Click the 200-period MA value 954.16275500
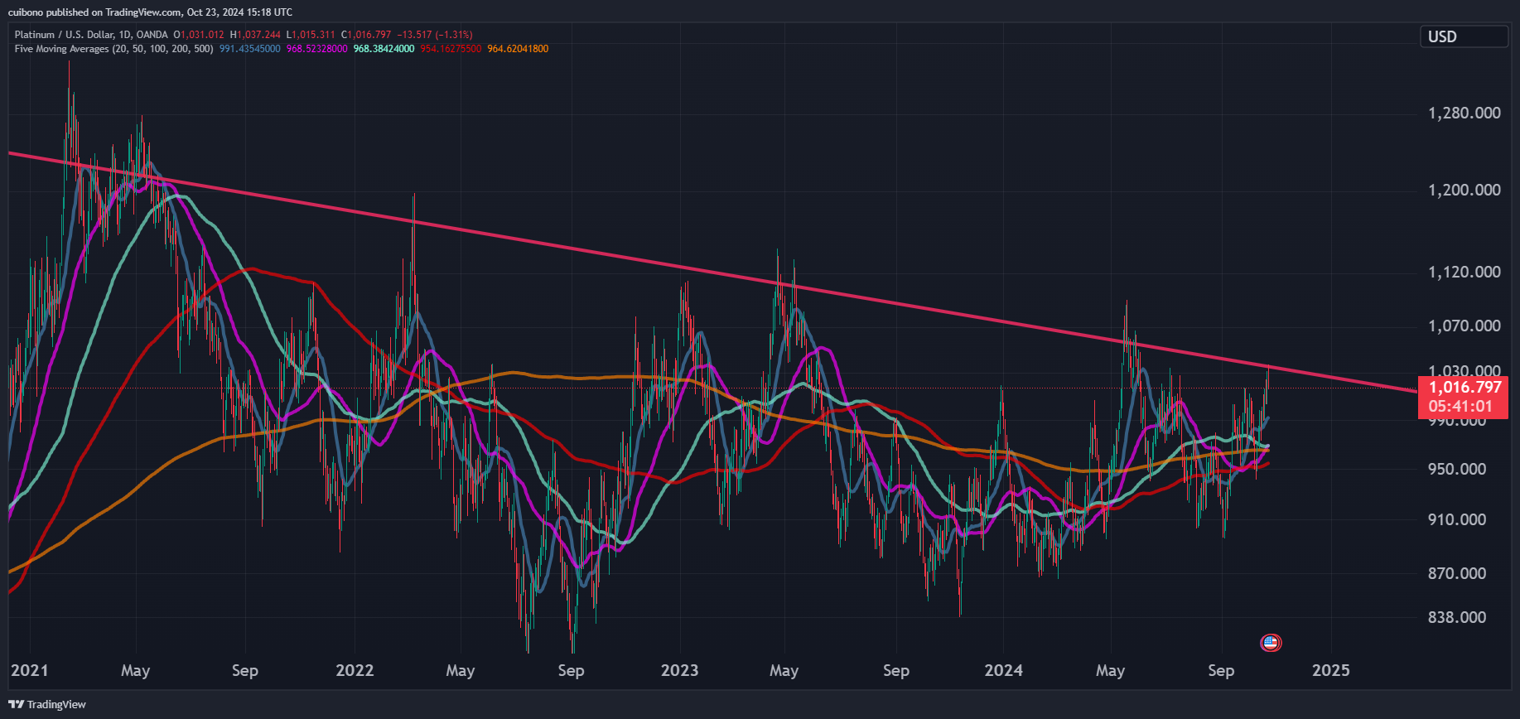1520x719 pixels. (x=451, y=49)
